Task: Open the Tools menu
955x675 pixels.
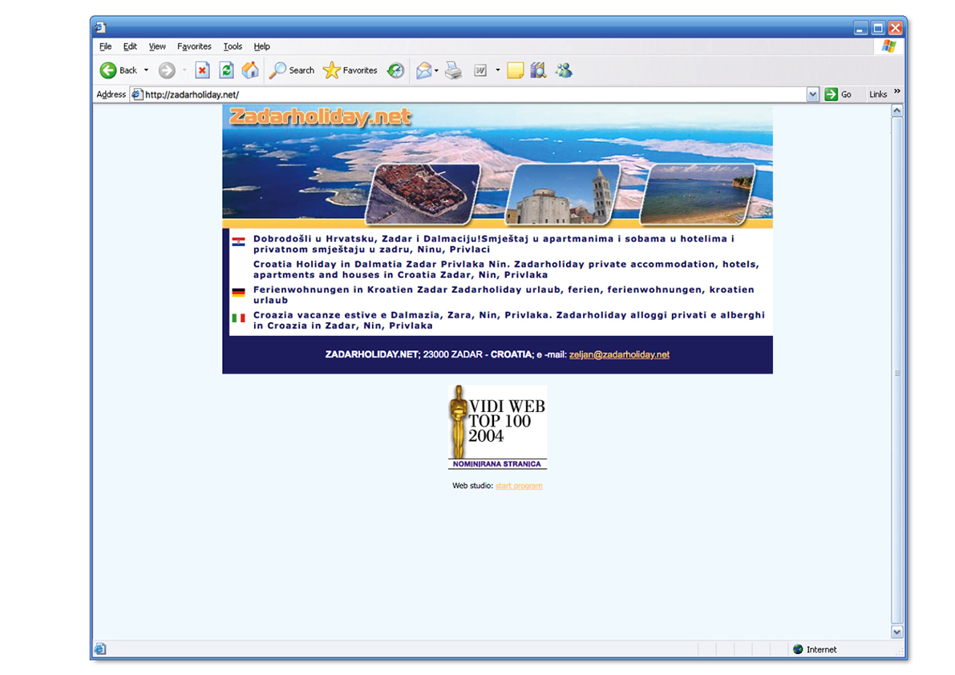Action: click(x=233, y=46)
